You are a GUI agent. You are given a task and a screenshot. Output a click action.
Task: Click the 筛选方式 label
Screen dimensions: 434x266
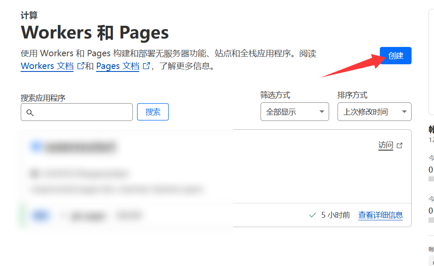[x=275, y=95]
